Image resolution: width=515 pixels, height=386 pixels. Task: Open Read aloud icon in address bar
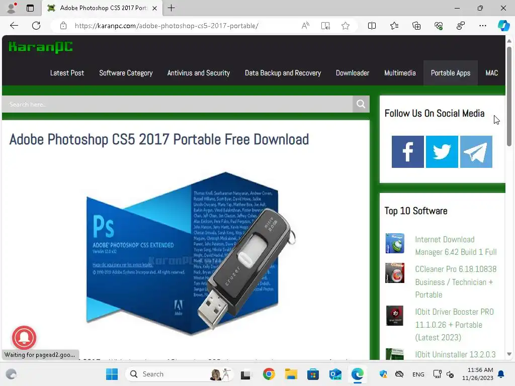pos(305,26)
